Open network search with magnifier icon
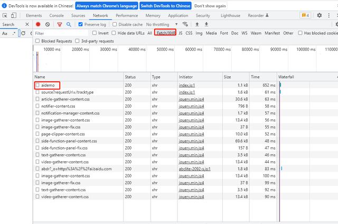This screenshot has height=224, width=338. [x=69, y=24]
